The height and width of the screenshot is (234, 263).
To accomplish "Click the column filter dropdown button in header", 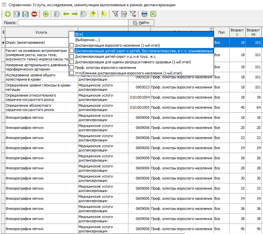I will click(211, 29).
